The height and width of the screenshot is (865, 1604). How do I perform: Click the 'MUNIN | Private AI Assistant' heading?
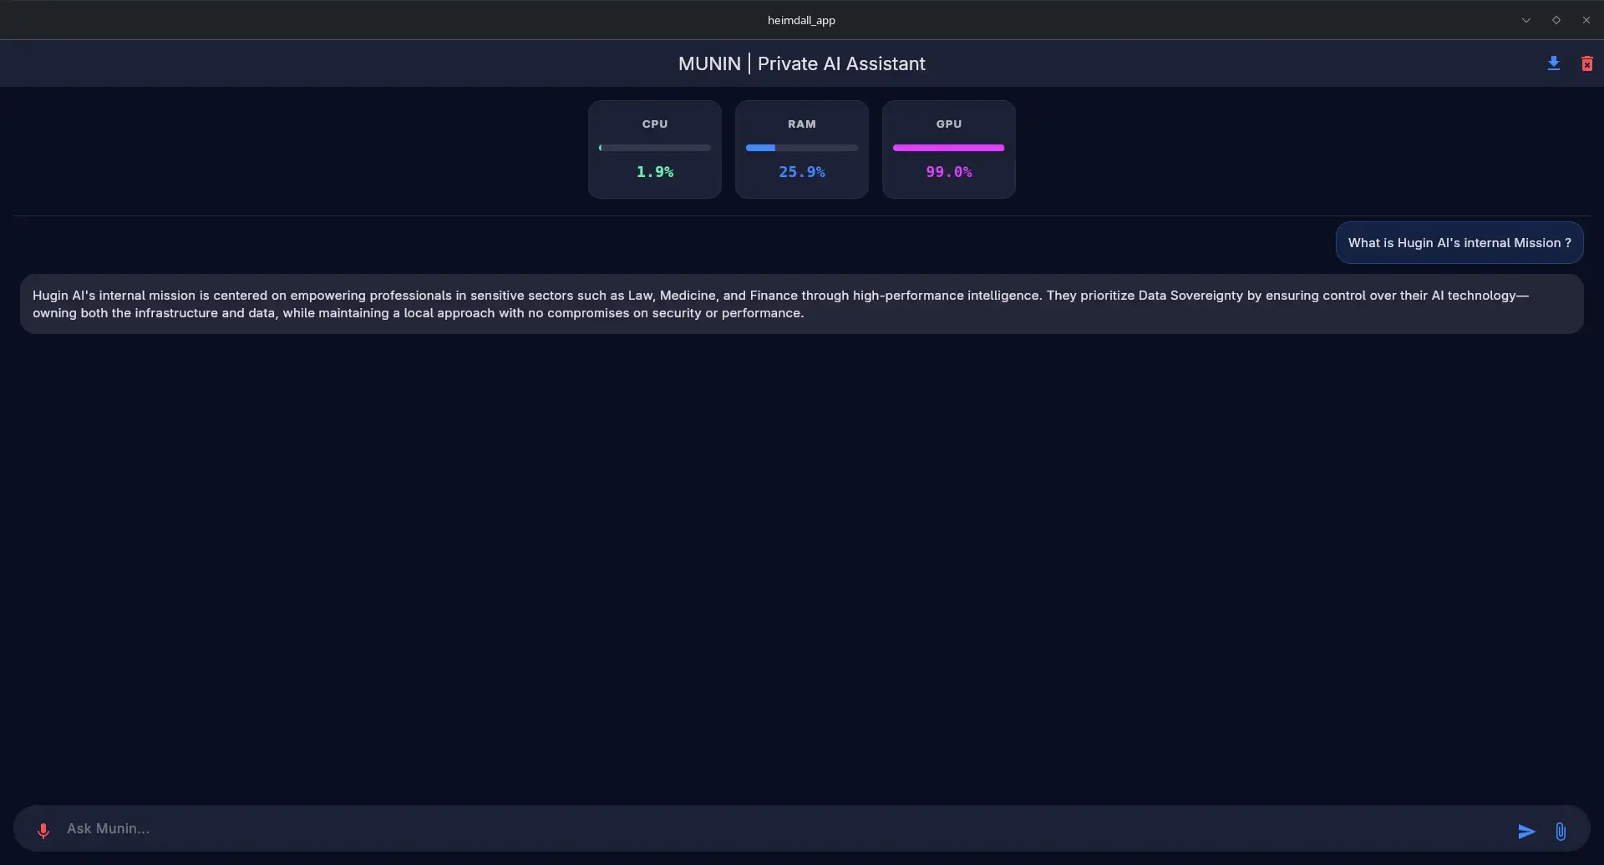click(x=801, y=63)
